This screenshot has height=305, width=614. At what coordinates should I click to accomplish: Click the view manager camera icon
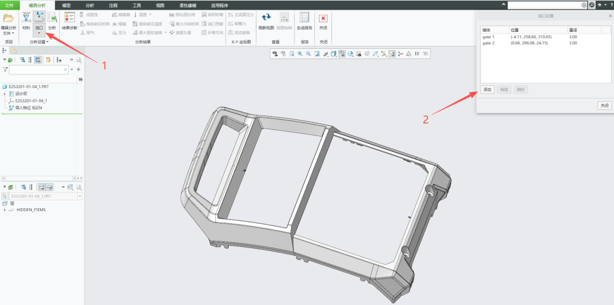[x=359, y=53]
